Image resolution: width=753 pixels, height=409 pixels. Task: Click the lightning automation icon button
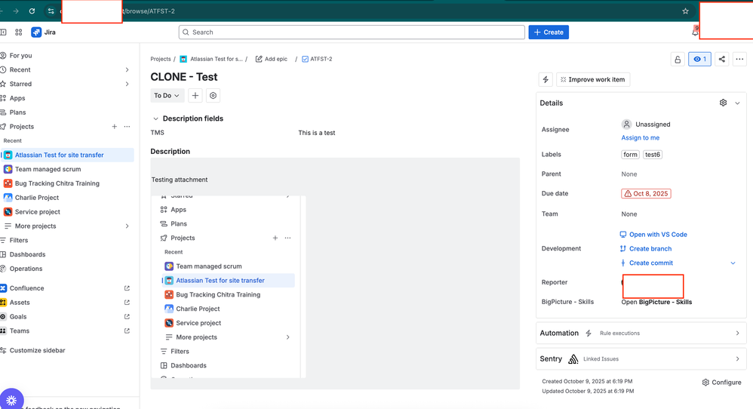[x=546, y=80]
